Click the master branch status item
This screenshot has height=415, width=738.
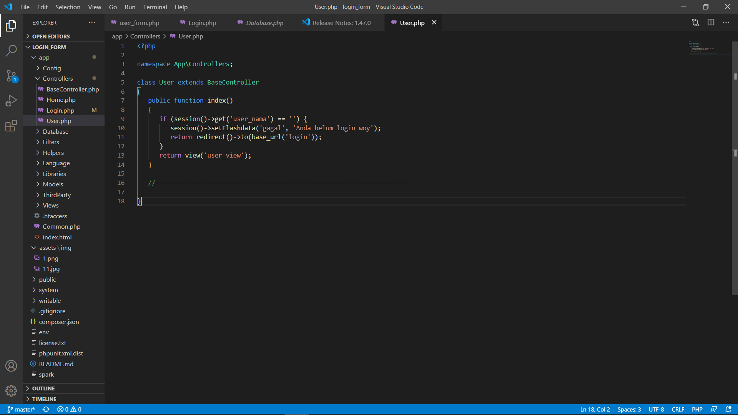[21, 410]
